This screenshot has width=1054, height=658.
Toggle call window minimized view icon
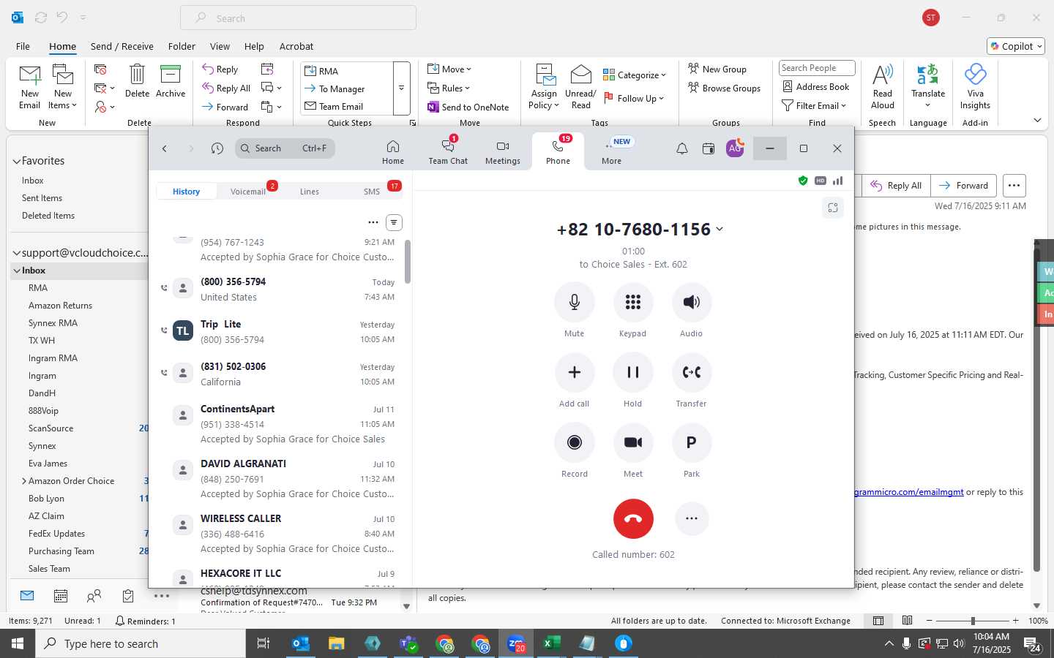point(833,208)
